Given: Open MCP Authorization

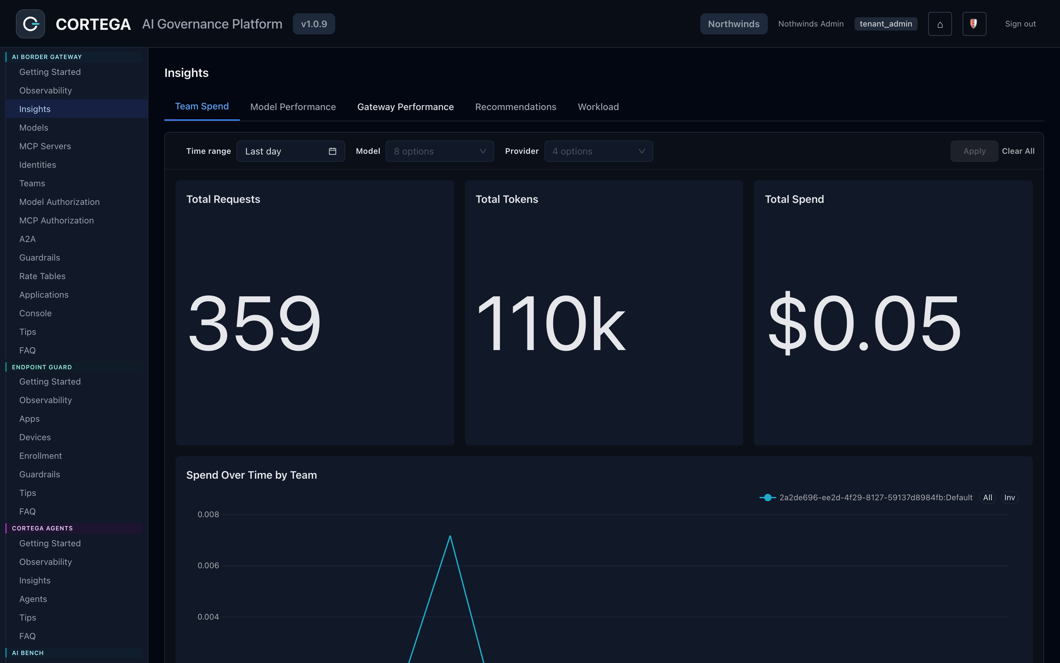Looking at the screenshot, I should click(77, 220).
